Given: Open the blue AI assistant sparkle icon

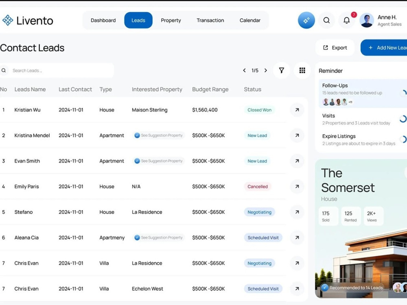Looking at the screenshot, I should (306, 20).
